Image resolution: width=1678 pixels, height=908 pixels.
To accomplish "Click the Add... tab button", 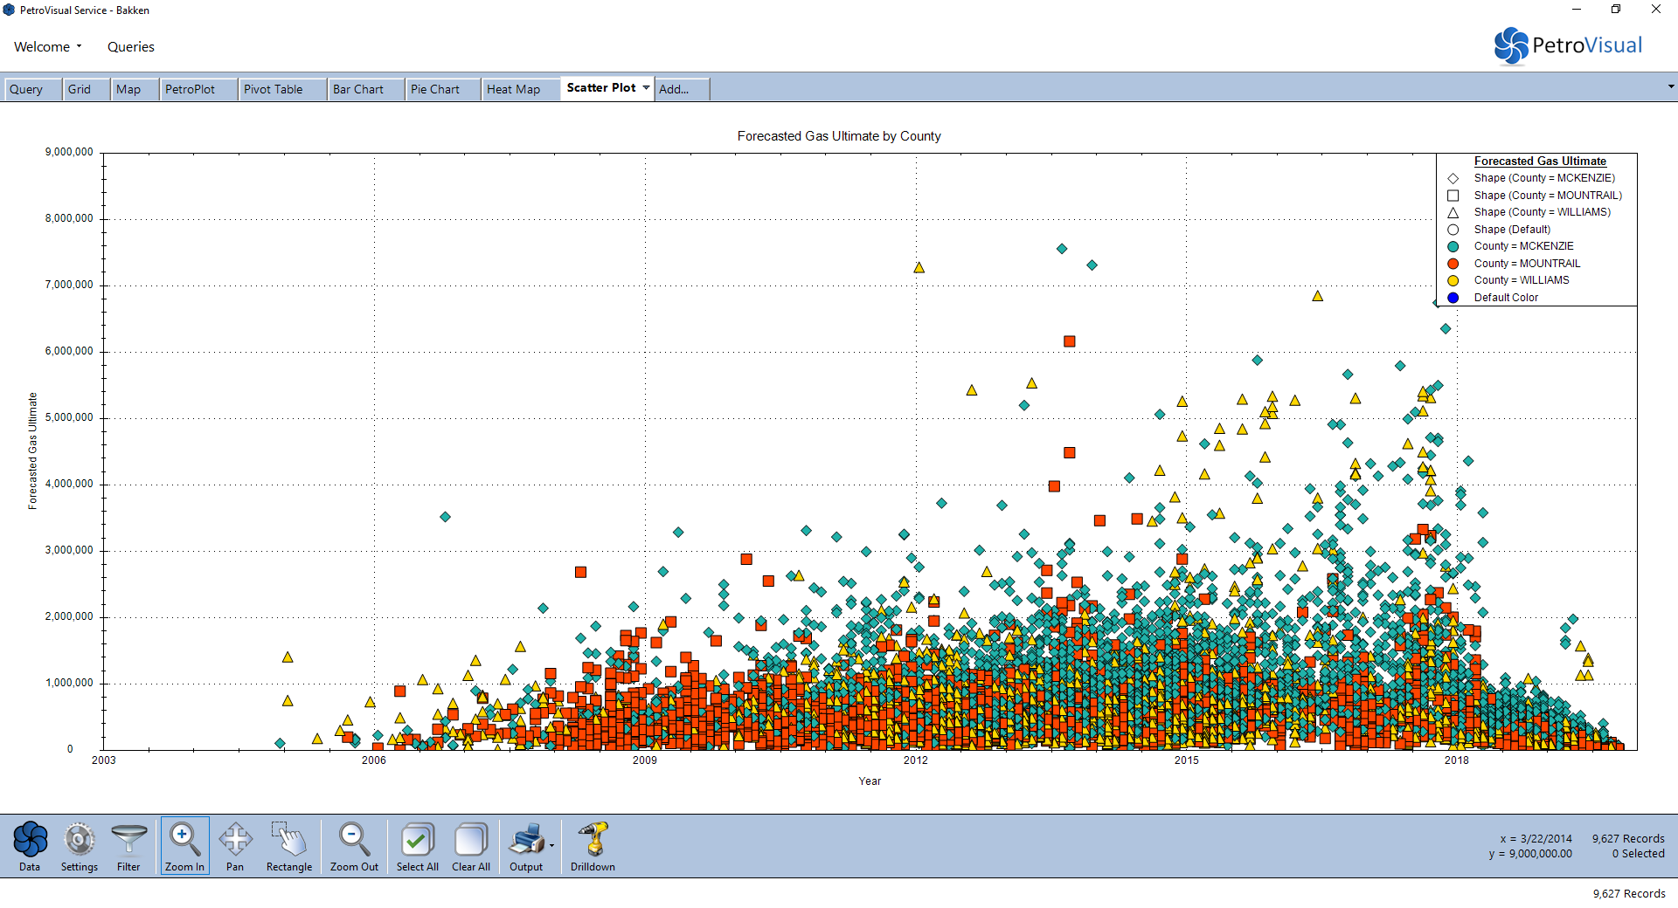I will pyautogui.click(x=674, y=89).
